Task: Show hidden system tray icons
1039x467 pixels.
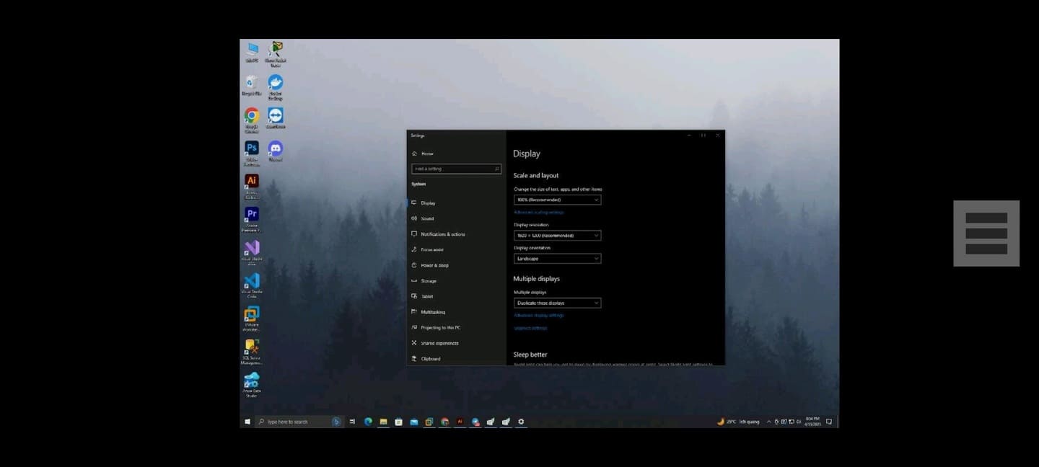Action: coord(768,422)
